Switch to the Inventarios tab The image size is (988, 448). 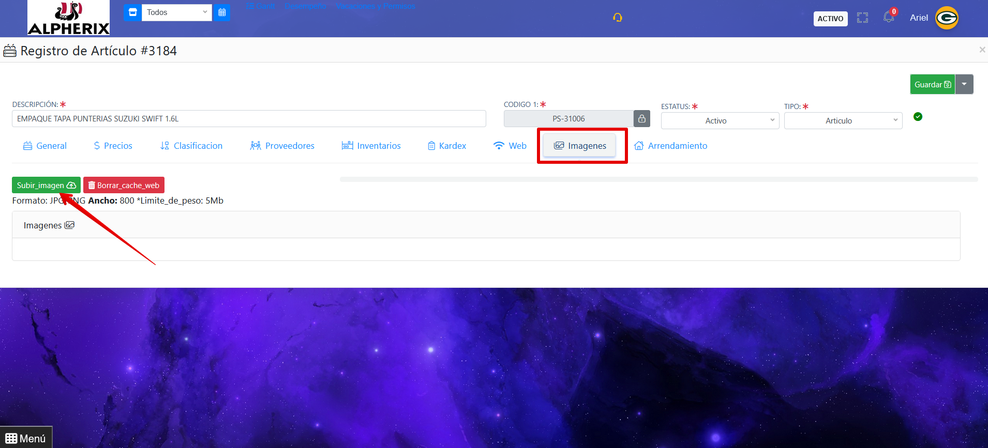pyautogui.click(x=371, y=146)
